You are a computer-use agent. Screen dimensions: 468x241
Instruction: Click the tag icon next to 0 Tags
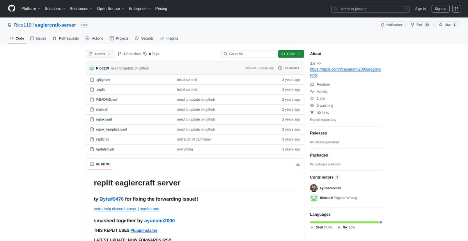pos(145,54)
